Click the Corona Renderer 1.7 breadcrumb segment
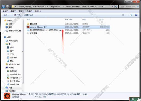This screenshot has height=101, width=141. [84, 6]
